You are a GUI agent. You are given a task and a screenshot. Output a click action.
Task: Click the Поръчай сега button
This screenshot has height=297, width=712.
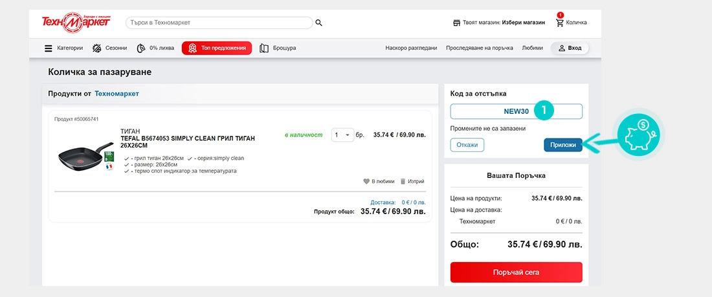517,272
